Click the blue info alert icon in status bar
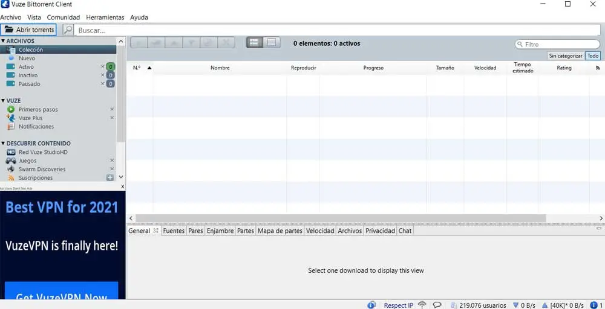 pos(594,305)
